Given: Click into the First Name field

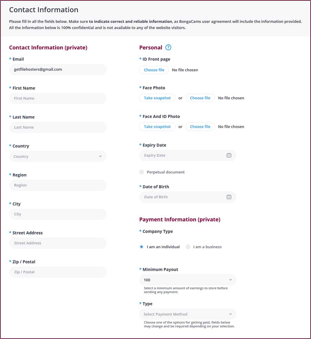Looking at the screenshot, I should click(57, 98).
